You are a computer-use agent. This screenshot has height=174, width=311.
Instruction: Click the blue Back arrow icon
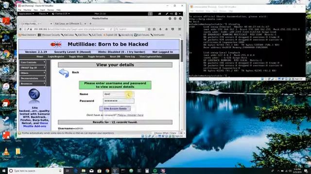click(64, 73)
